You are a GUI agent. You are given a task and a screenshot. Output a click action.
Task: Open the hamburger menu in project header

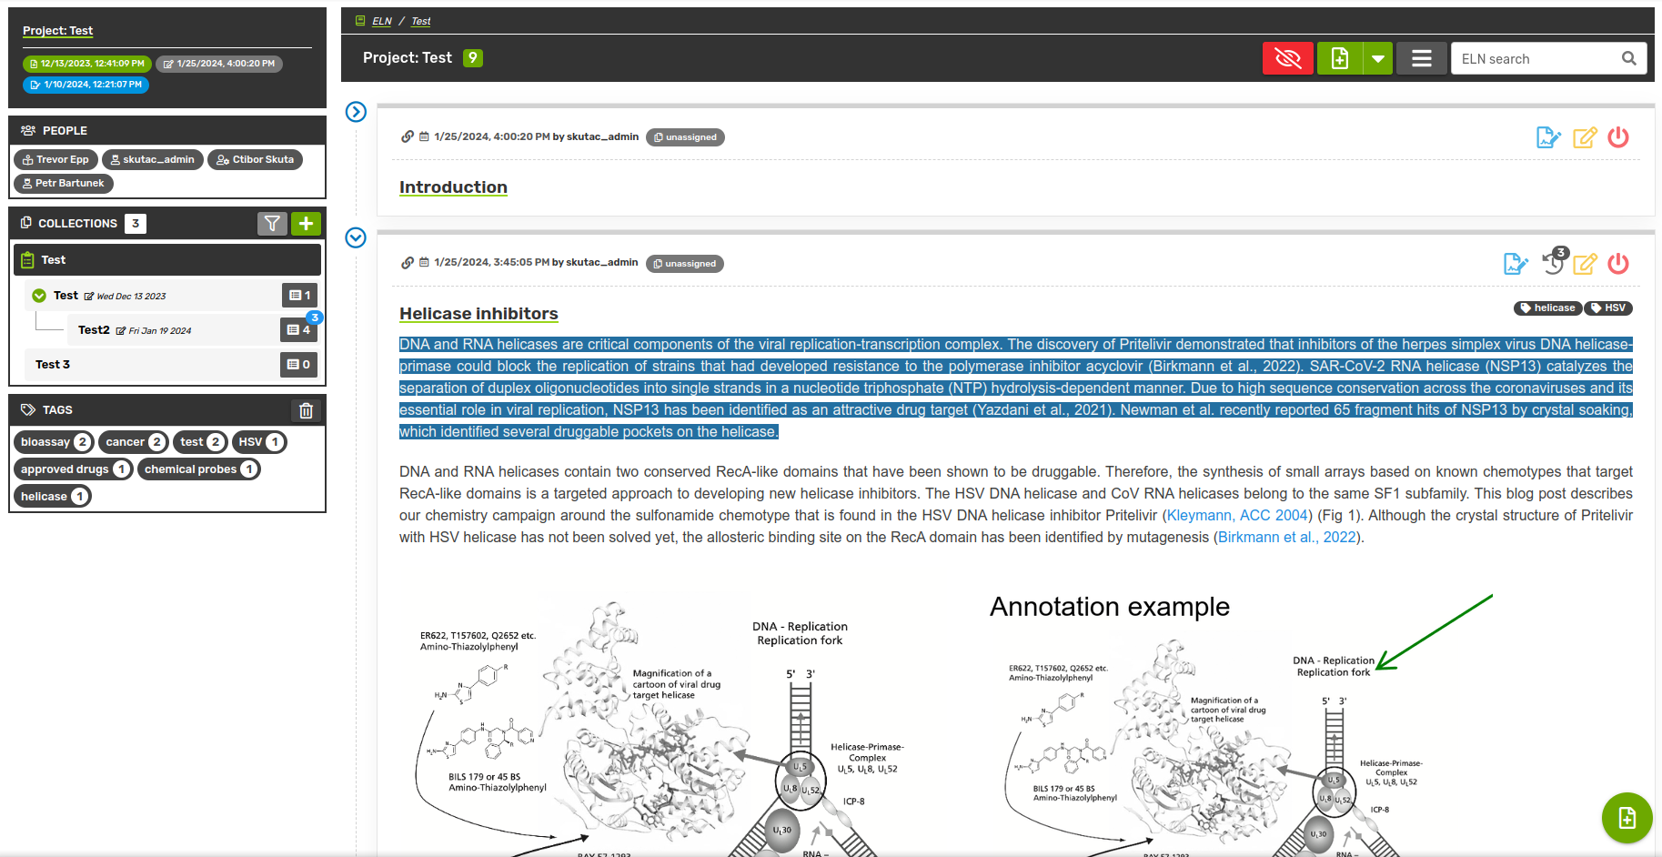click(x=1421, y=59)
